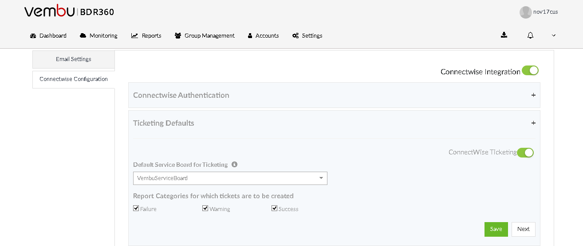583x246 pixels.
Task: Expand the Ticketing Defaults plus sign
Action: click(x=533, y=123)
